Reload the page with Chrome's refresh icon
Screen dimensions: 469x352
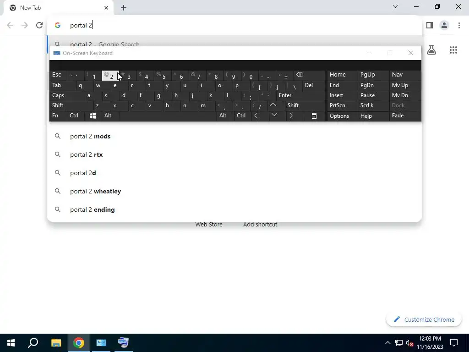tap(39, 25)
